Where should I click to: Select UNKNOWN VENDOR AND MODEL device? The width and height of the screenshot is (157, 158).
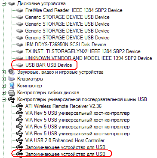pyautogui.click(x=89, y=58)
